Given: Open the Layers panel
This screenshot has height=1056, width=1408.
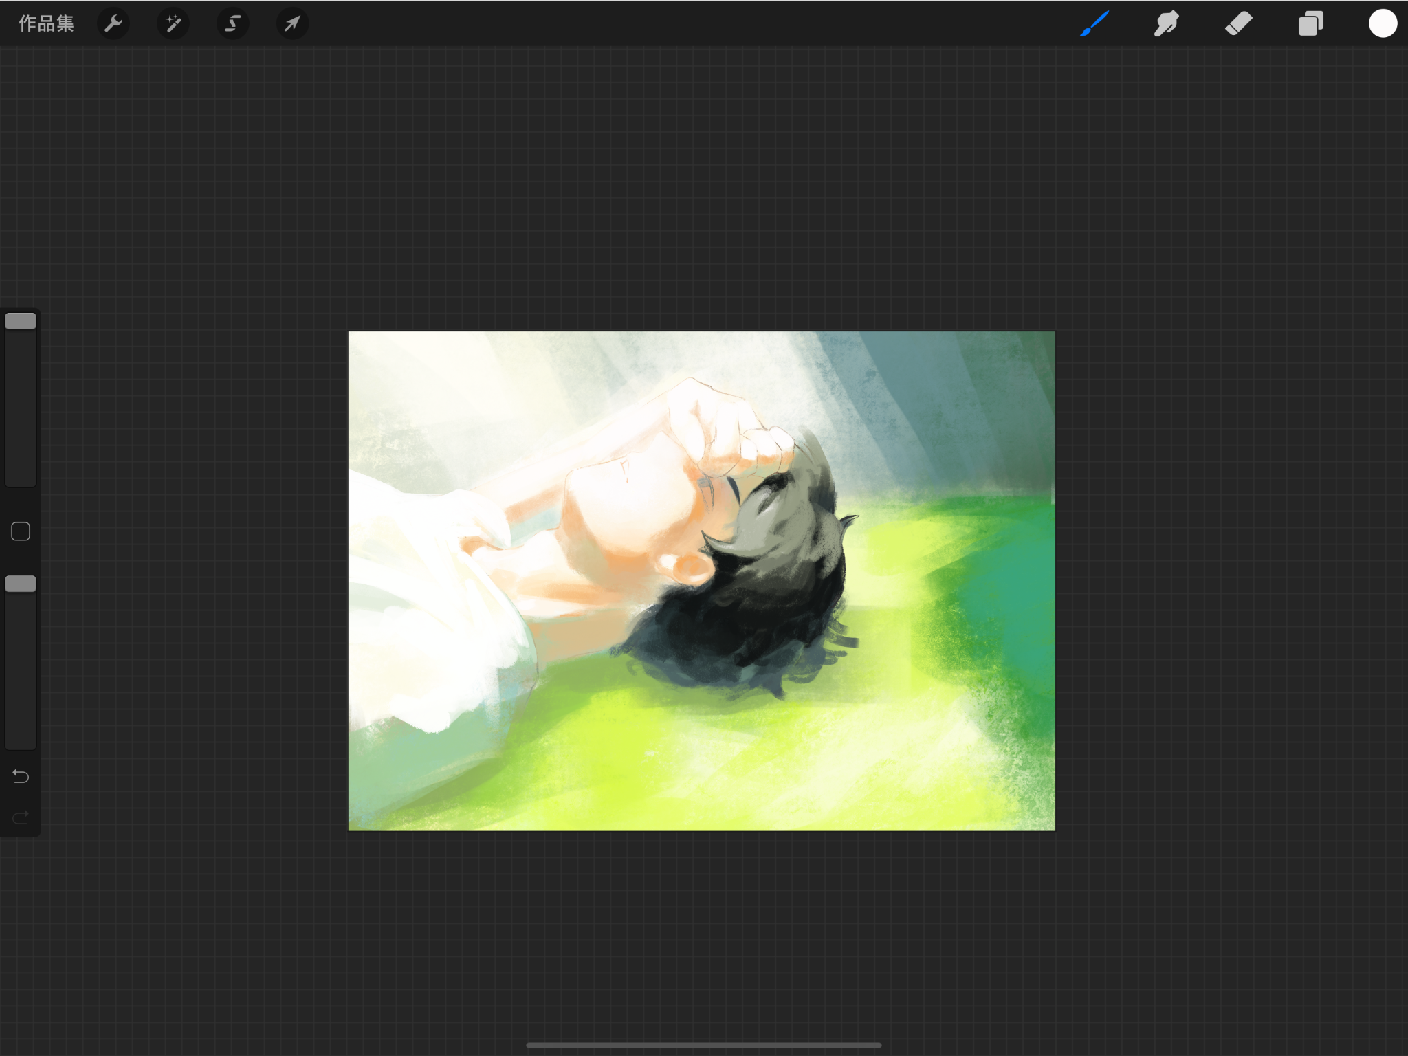Looking at the screenshot, I should 1310,23.
